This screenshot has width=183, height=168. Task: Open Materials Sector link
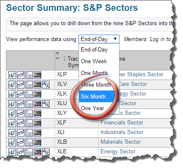[x=121, y=142]
